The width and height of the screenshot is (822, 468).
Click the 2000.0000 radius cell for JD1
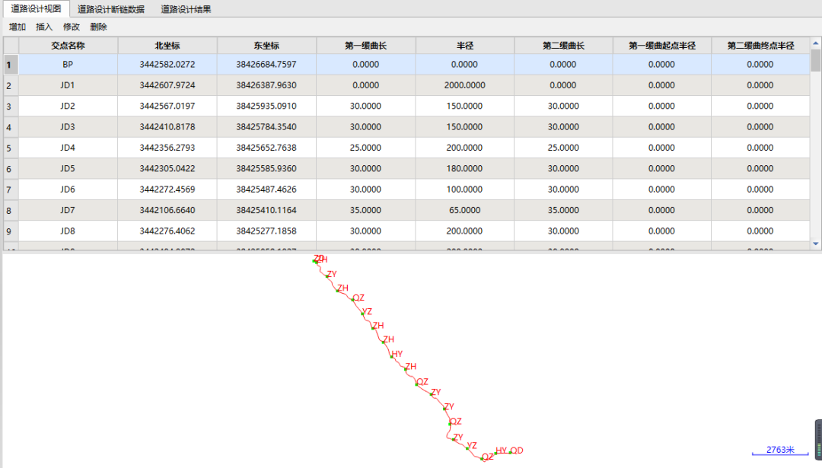tap(464, 85)
